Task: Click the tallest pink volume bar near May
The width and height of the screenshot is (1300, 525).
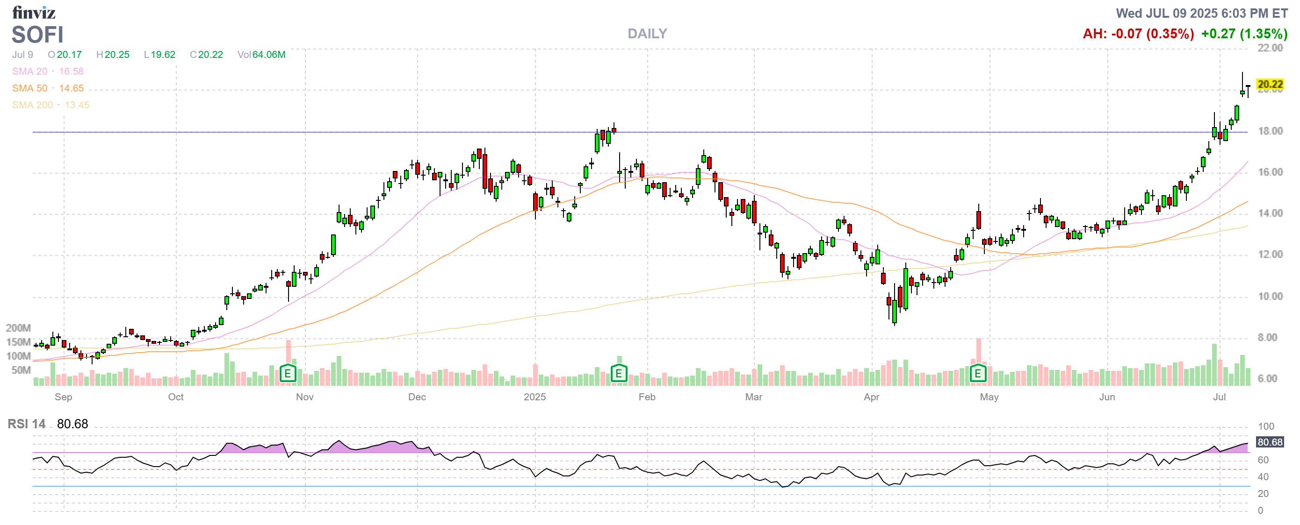Action: pyautogui.click(x=979, y=351)
